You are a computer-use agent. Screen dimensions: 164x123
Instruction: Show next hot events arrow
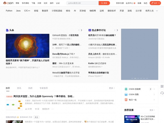117,30
